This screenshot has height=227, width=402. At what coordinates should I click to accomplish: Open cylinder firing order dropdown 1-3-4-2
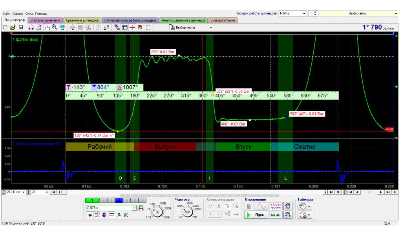[292, 13]
